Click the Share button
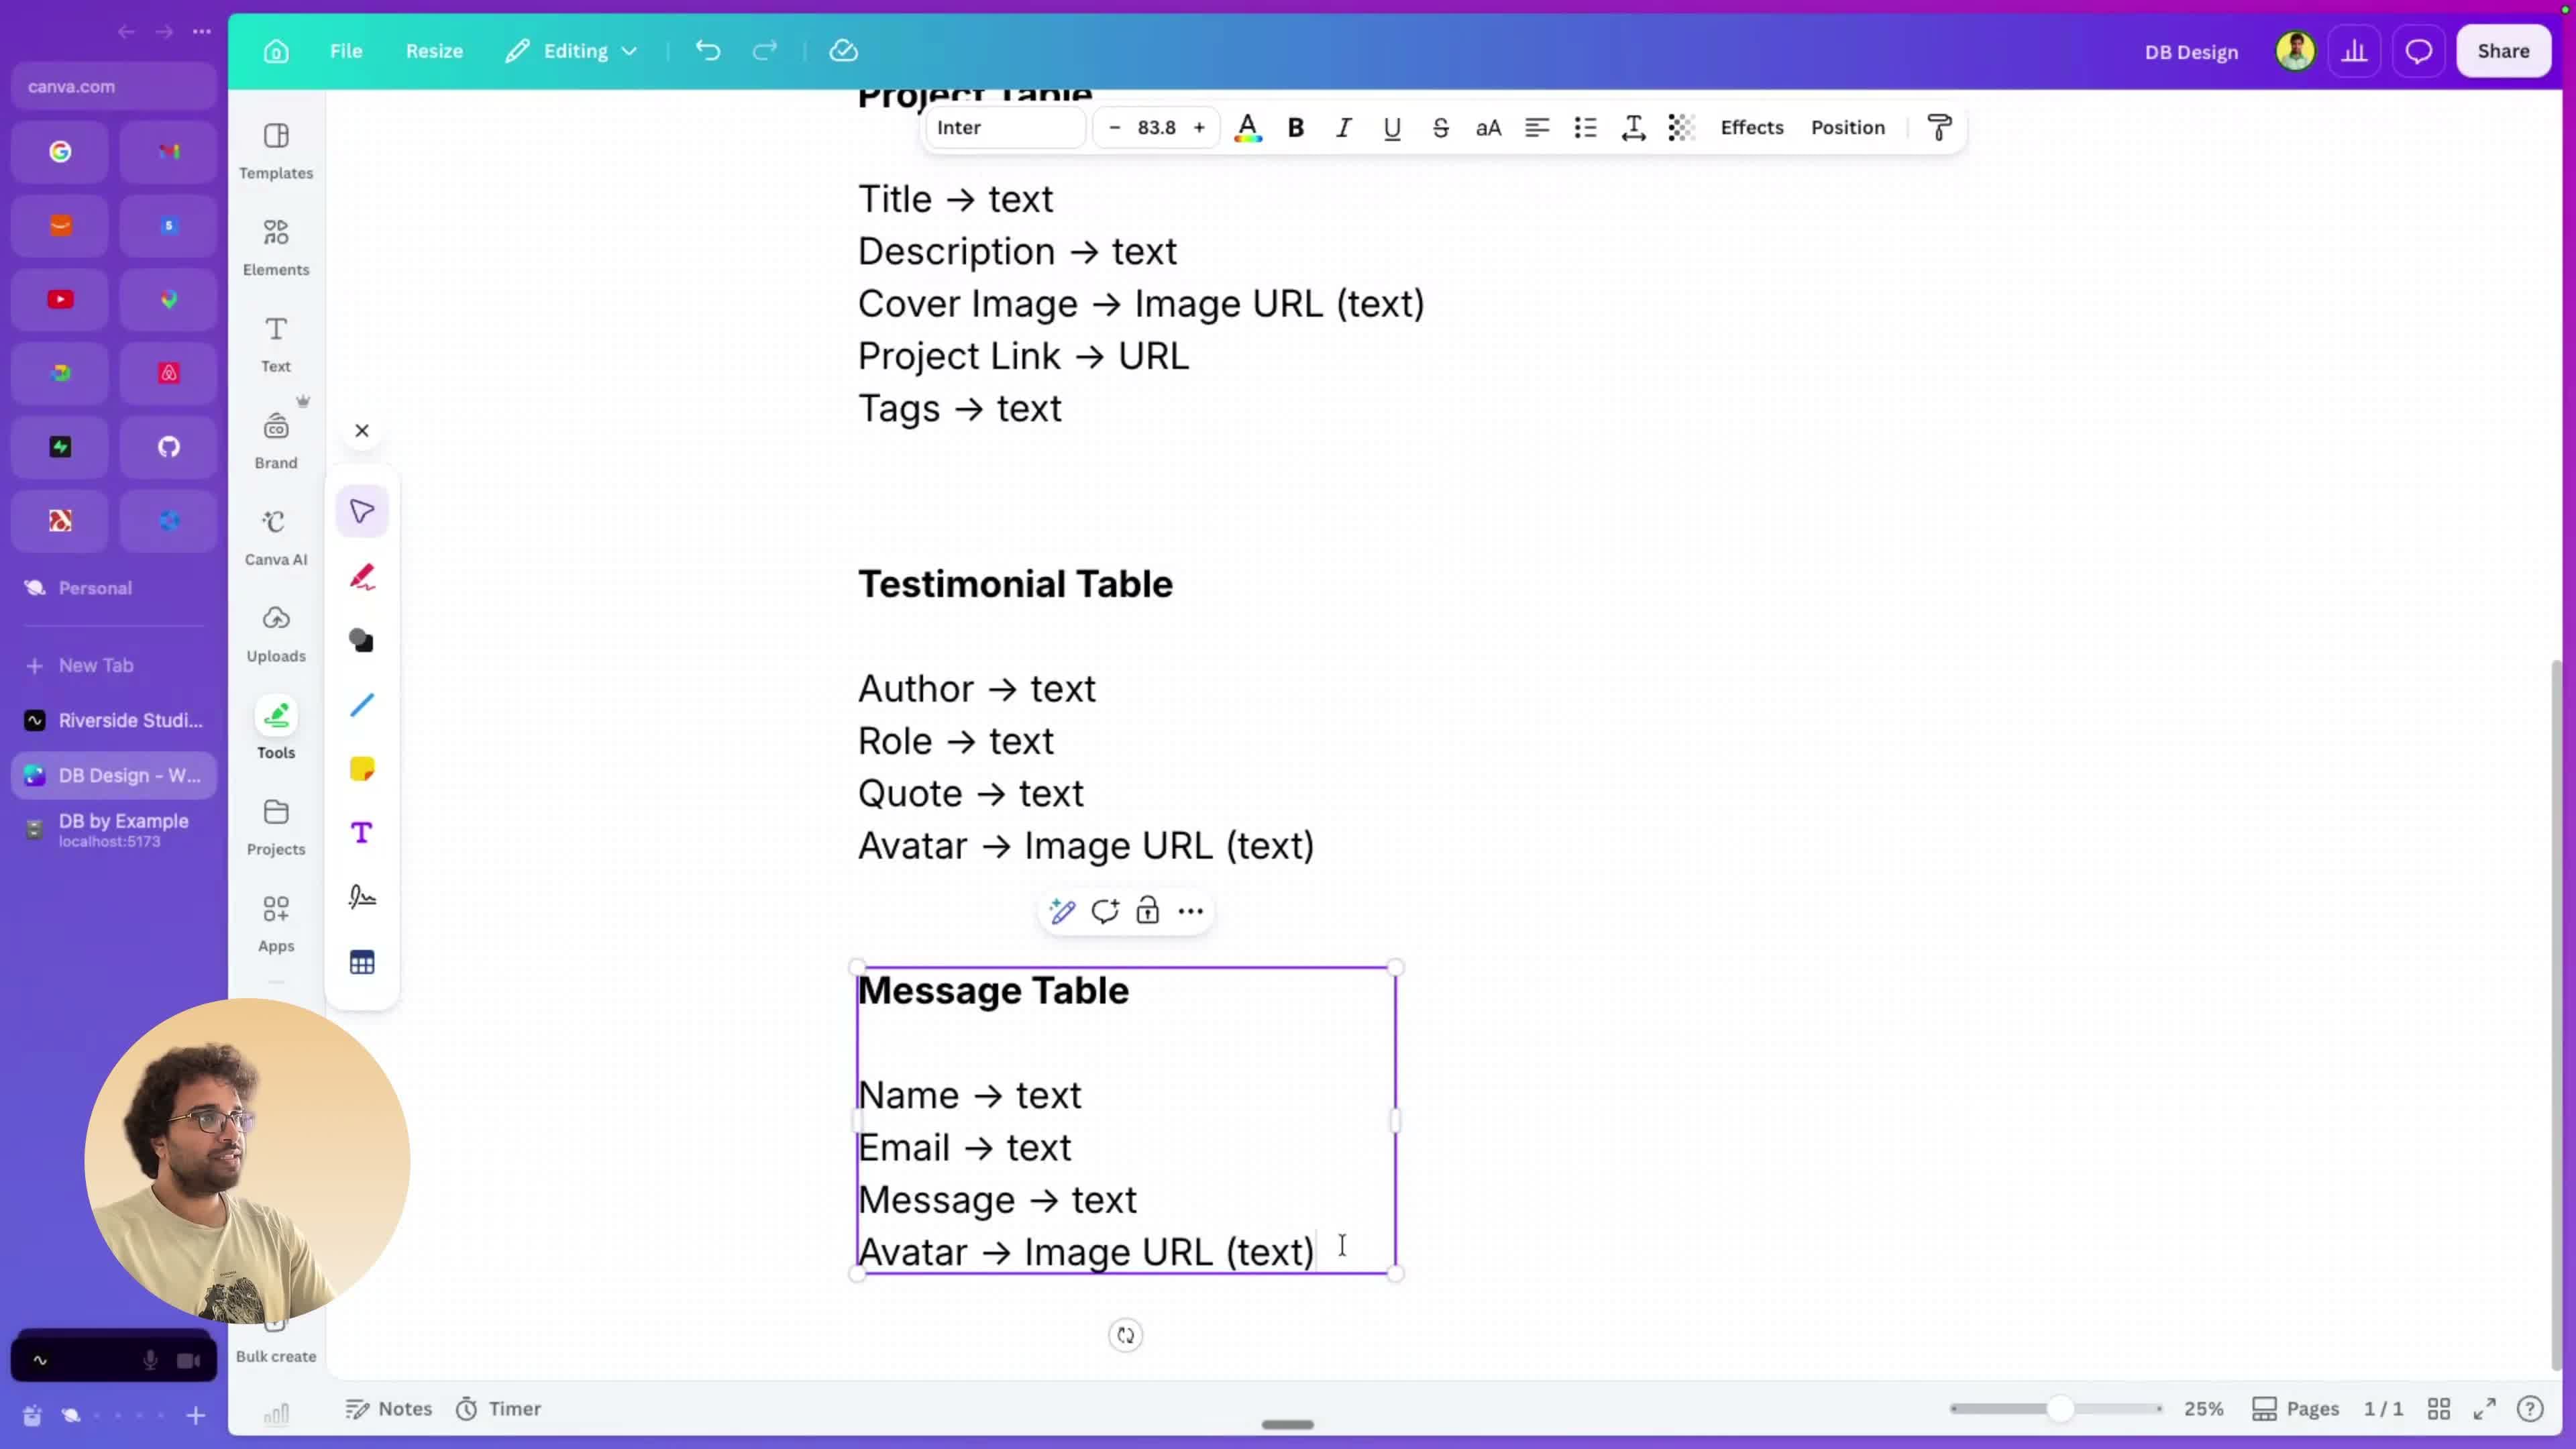The image size is (2576, 1449). (x=2503, y=51)
